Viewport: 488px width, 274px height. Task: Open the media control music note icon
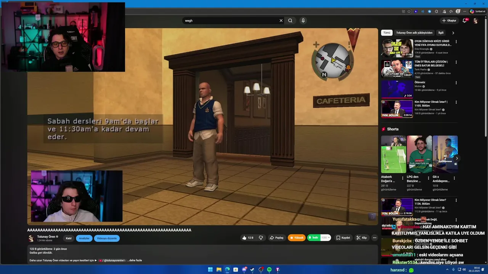[x=444, y=11]
